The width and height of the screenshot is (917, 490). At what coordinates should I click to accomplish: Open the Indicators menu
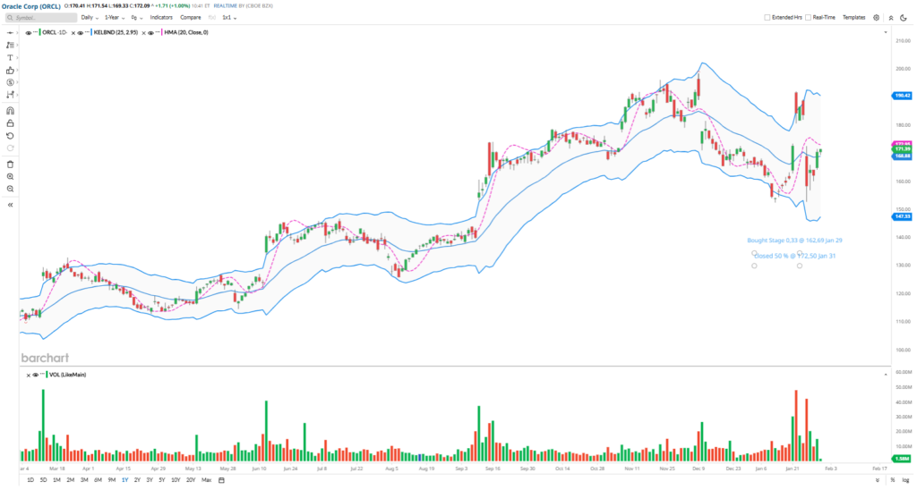click(161, 17)
